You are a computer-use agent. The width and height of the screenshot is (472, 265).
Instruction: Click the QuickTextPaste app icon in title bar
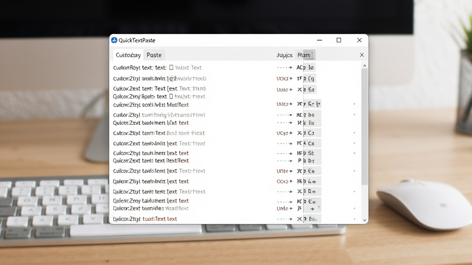pyautogui.click(x=114, y=40)
